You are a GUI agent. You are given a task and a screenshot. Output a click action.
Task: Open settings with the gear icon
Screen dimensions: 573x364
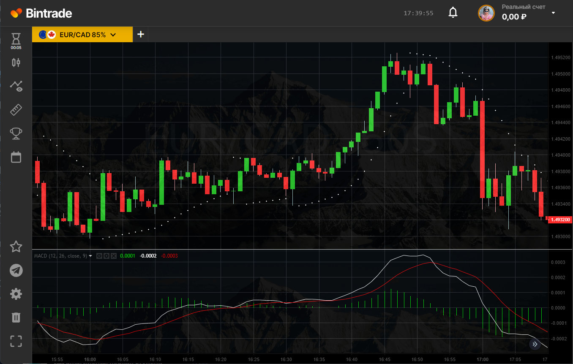pyautogui.click(x=16, y=294)
